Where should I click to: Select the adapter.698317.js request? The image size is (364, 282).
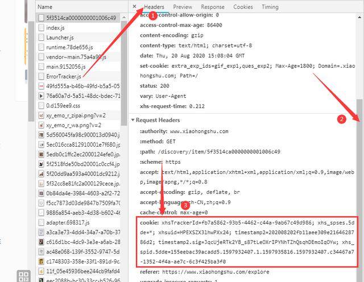point(79,222)
